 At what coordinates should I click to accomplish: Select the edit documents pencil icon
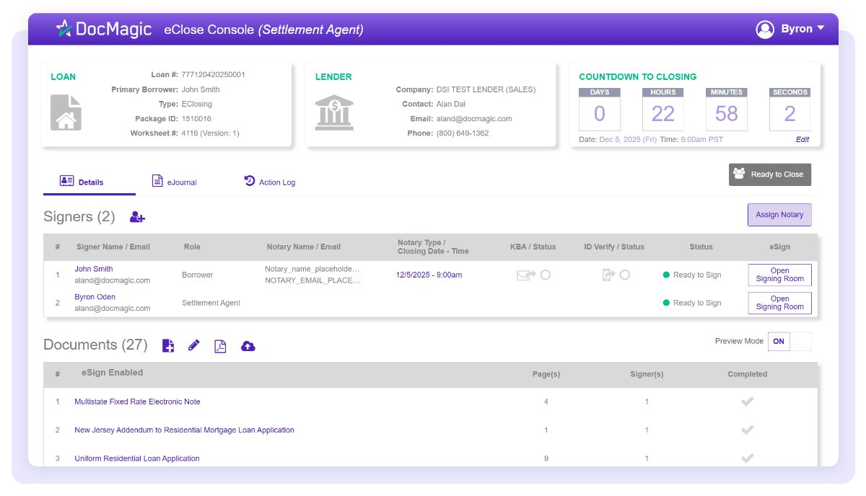(193, 346)
